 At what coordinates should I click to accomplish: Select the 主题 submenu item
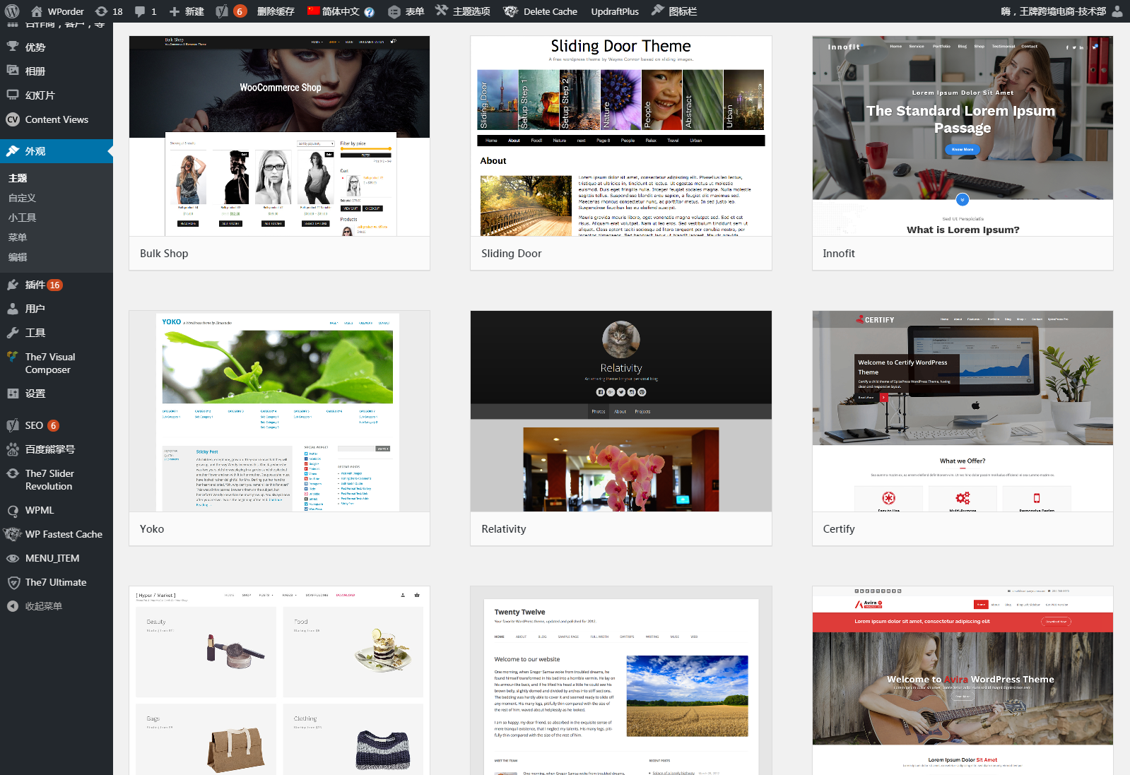18,178
